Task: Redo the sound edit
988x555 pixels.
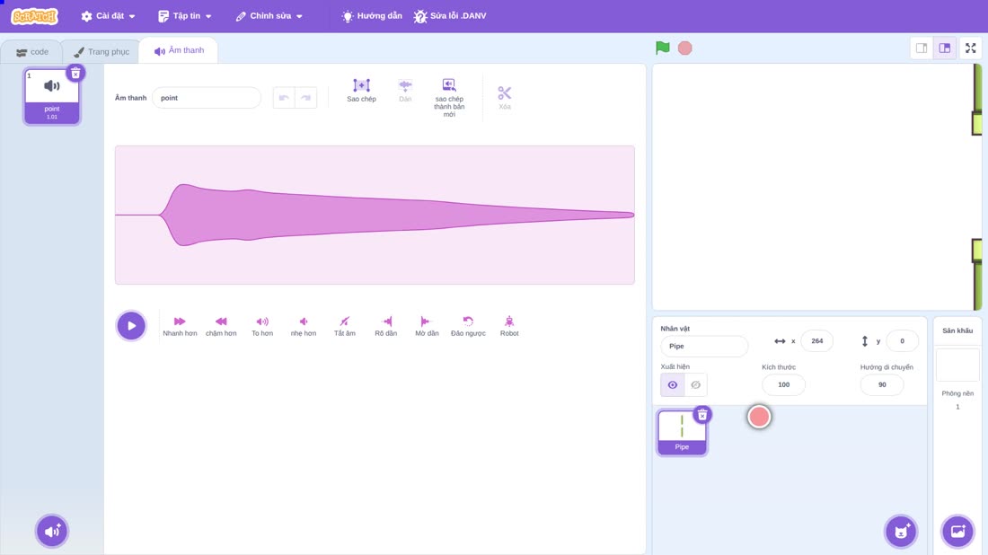Action: 305,98
